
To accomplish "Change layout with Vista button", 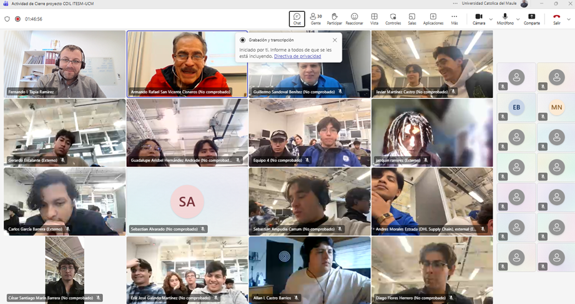I will pyautogui.click(x=374, y=19).
